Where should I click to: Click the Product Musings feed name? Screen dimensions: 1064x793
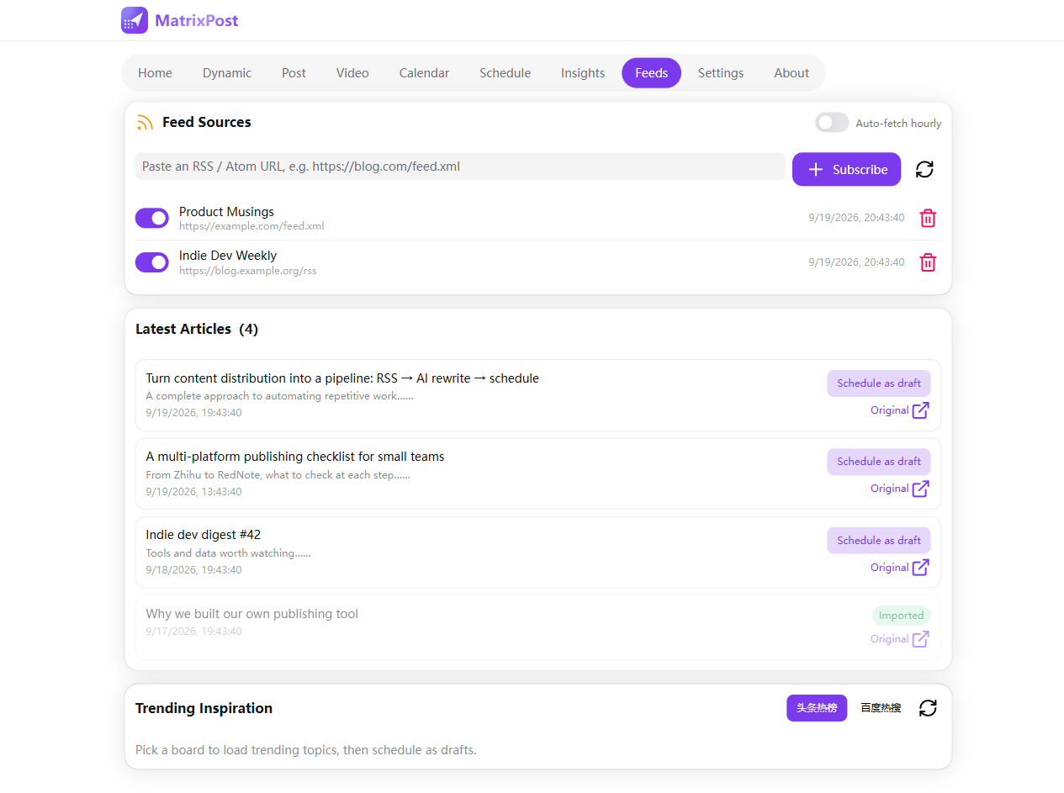point(226,212)
